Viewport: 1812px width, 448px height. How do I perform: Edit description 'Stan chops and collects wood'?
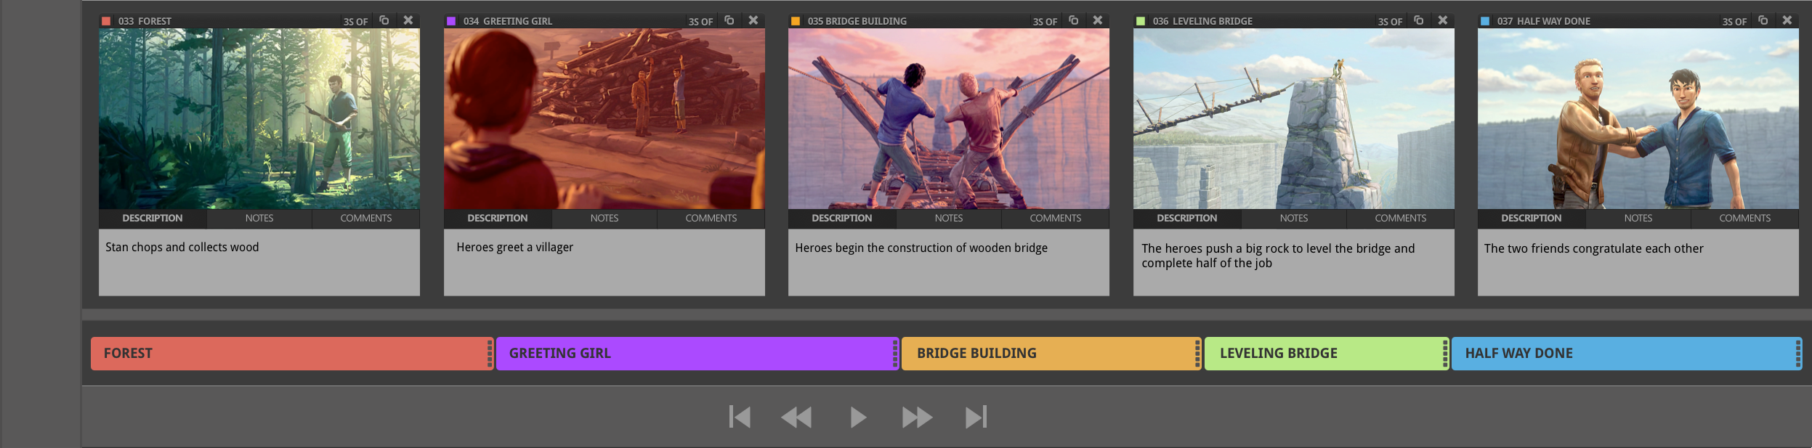coord(259,262)
